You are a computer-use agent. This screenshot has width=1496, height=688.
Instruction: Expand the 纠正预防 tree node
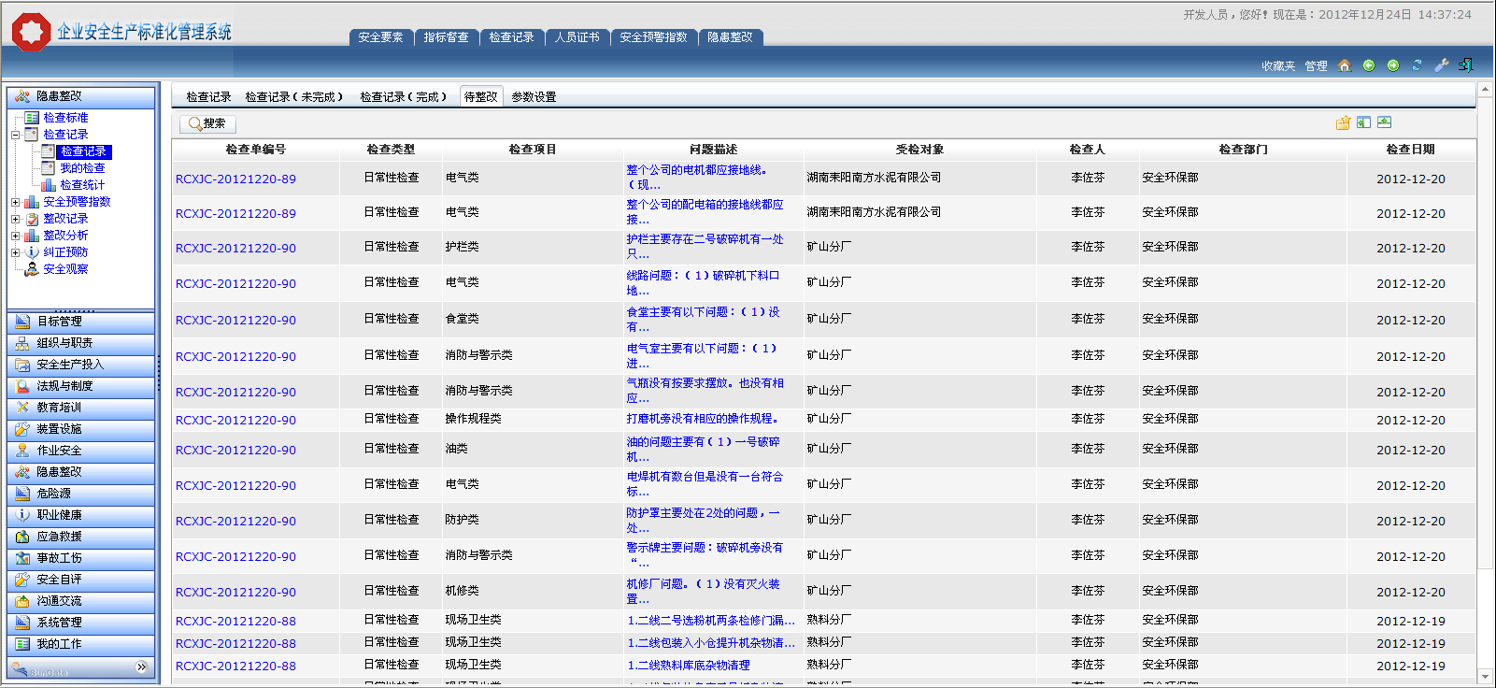15,252
